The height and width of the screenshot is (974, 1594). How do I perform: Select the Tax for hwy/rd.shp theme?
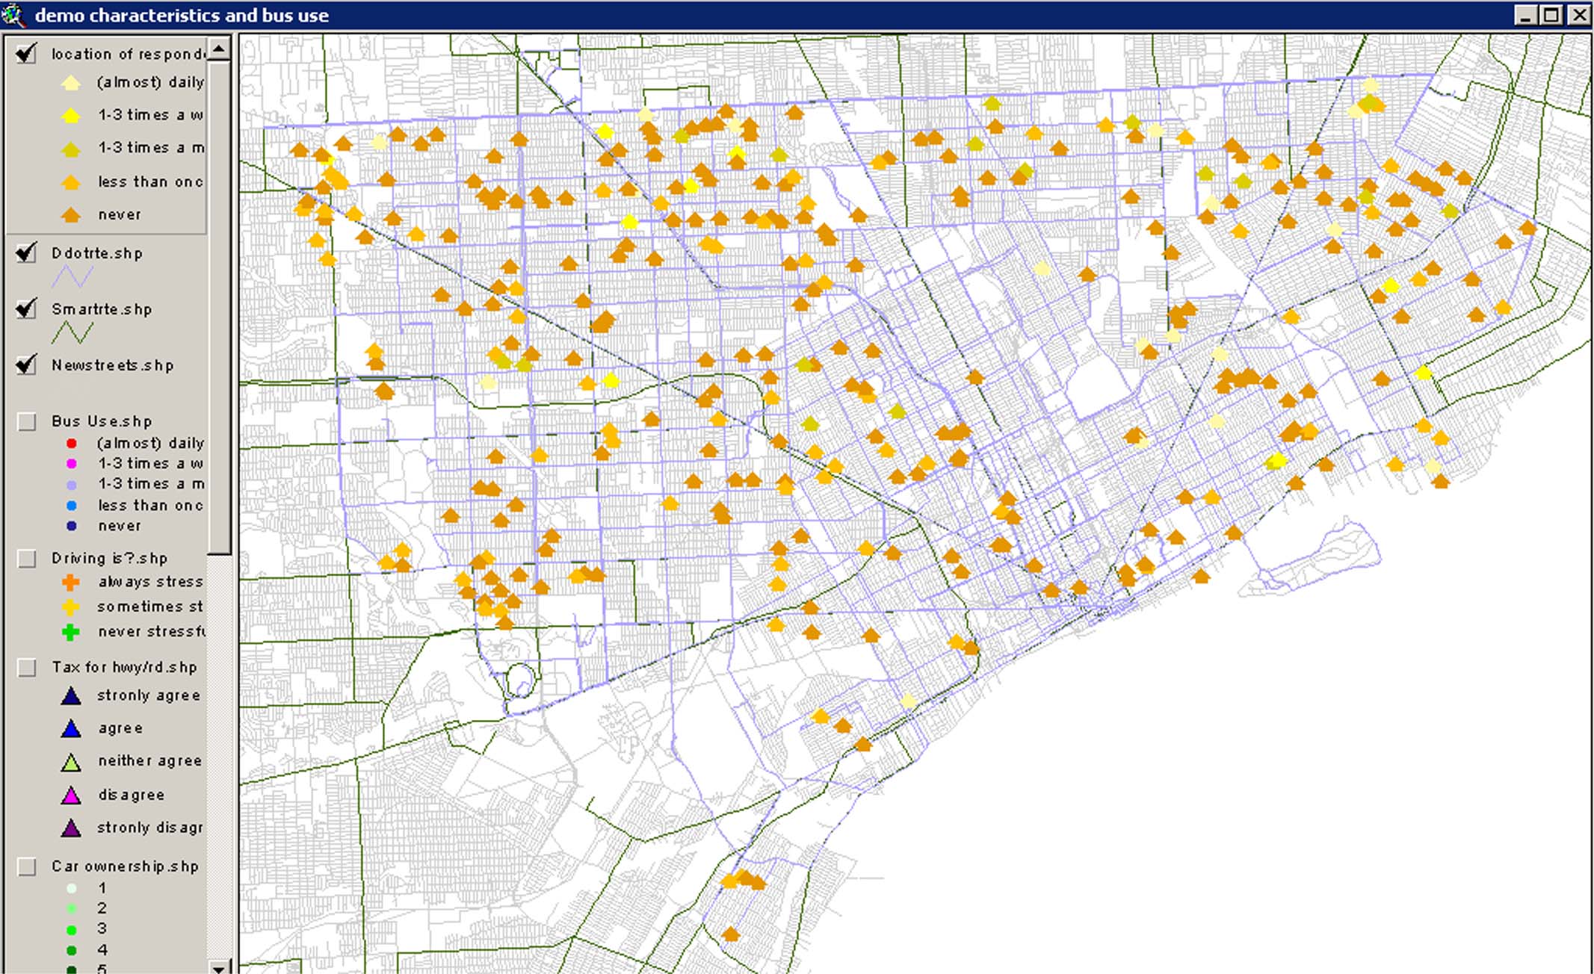coord(124,668)
